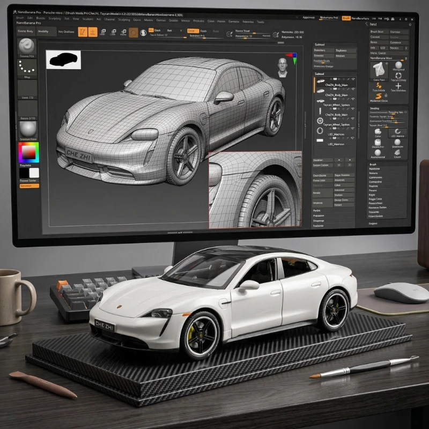Open the Edit menu

[30, 18]
